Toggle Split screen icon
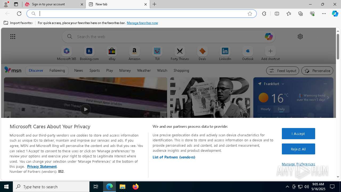This screenshot has width=341, height=192. tap(277, 14)
